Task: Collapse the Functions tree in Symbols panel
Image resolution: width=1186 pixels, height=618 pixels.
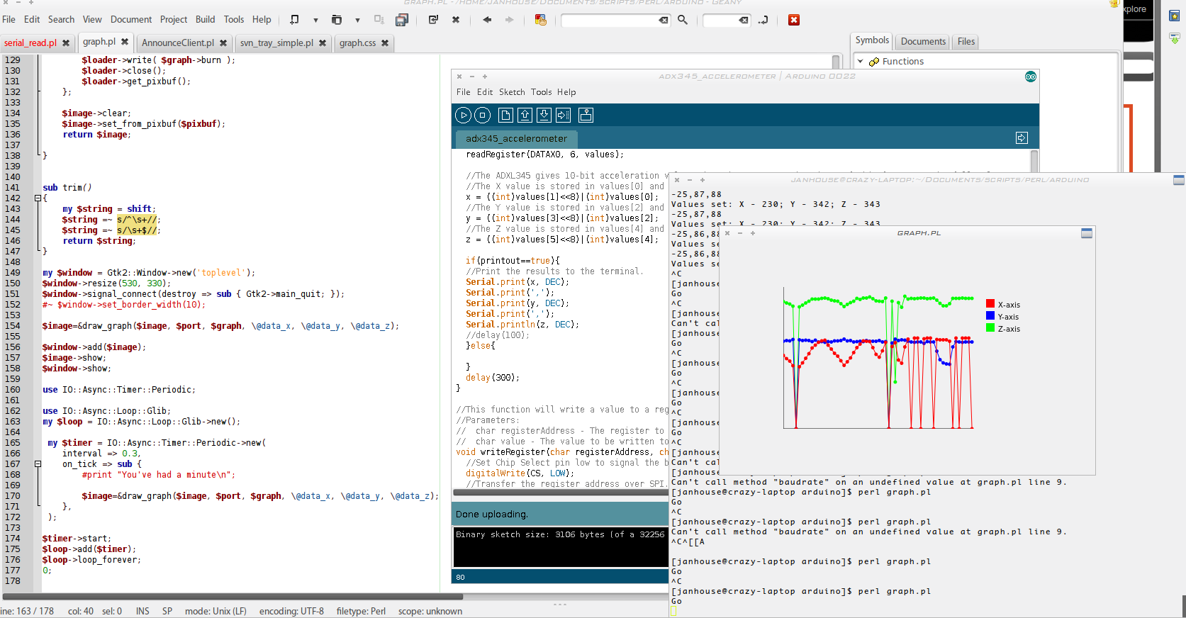Action: click(861, 62)
